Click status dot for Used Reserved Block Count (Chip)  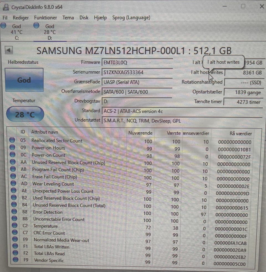14,197
